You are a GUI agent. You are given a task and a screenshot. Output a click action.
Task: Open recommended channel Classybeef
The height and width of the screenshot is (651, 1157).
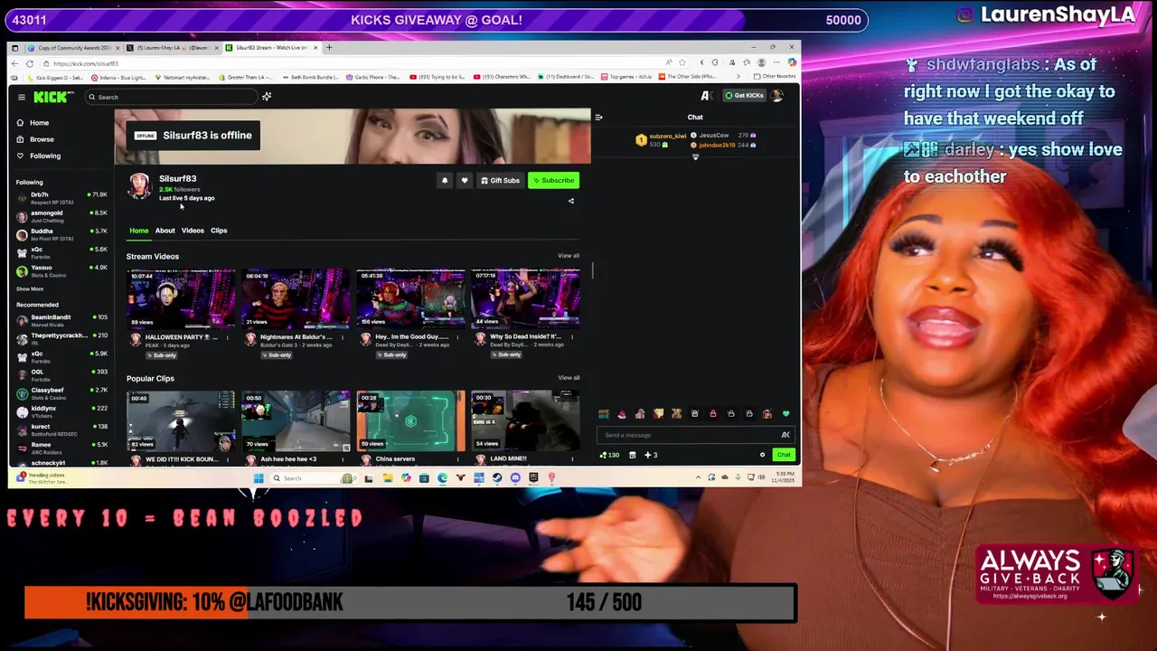61,392
